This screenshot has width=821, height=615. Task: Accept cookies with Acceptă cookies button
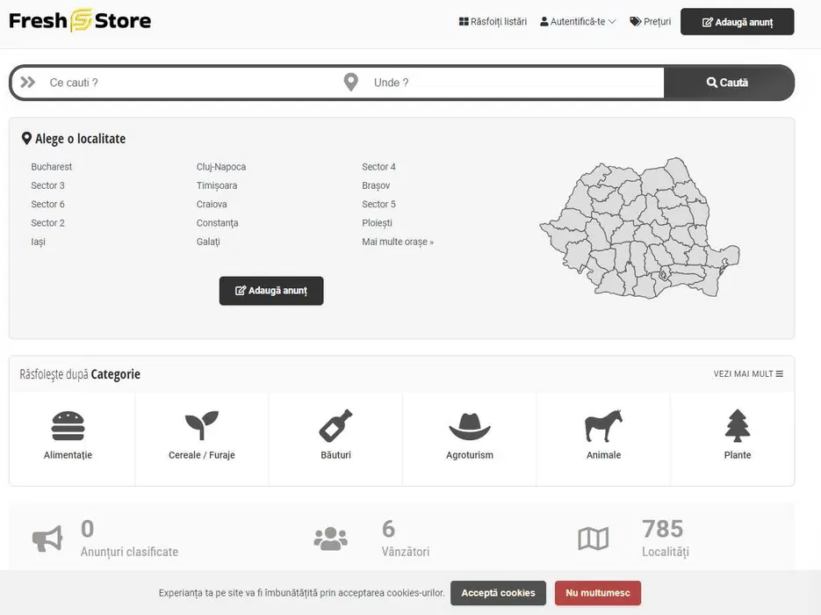498,593
